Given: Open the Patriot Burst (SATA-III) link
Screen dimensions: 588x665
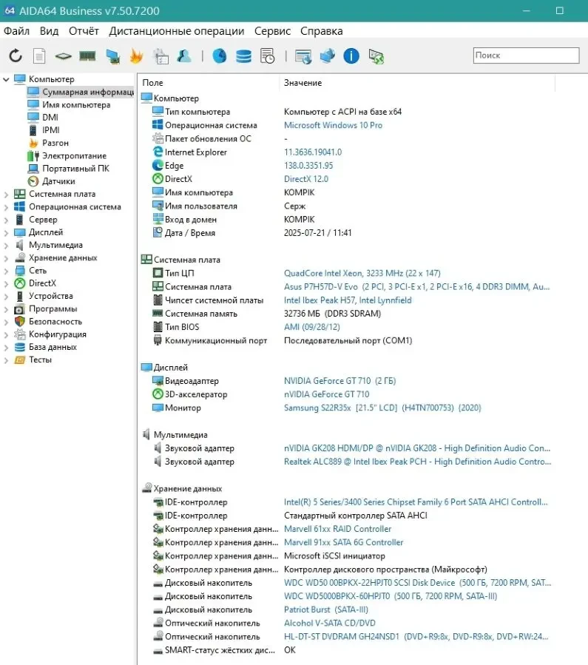Looking at the screenshot, I should (x=326, y=610).
